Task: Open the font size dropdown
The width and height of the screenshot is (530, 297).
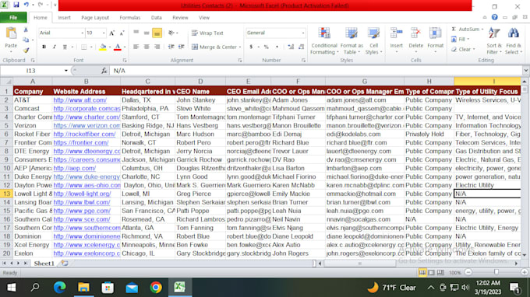Action: point(104,33)
